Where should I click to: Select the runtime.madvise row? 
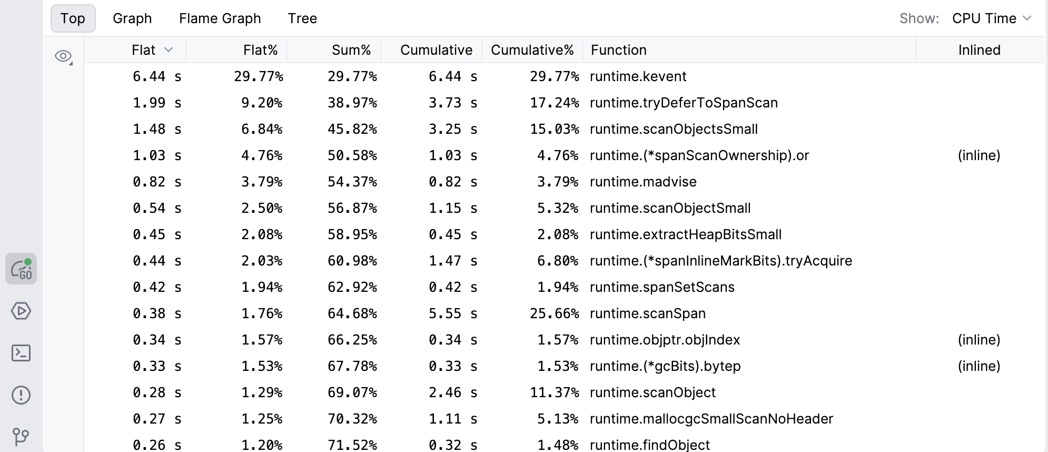click(x=563, y=182)
